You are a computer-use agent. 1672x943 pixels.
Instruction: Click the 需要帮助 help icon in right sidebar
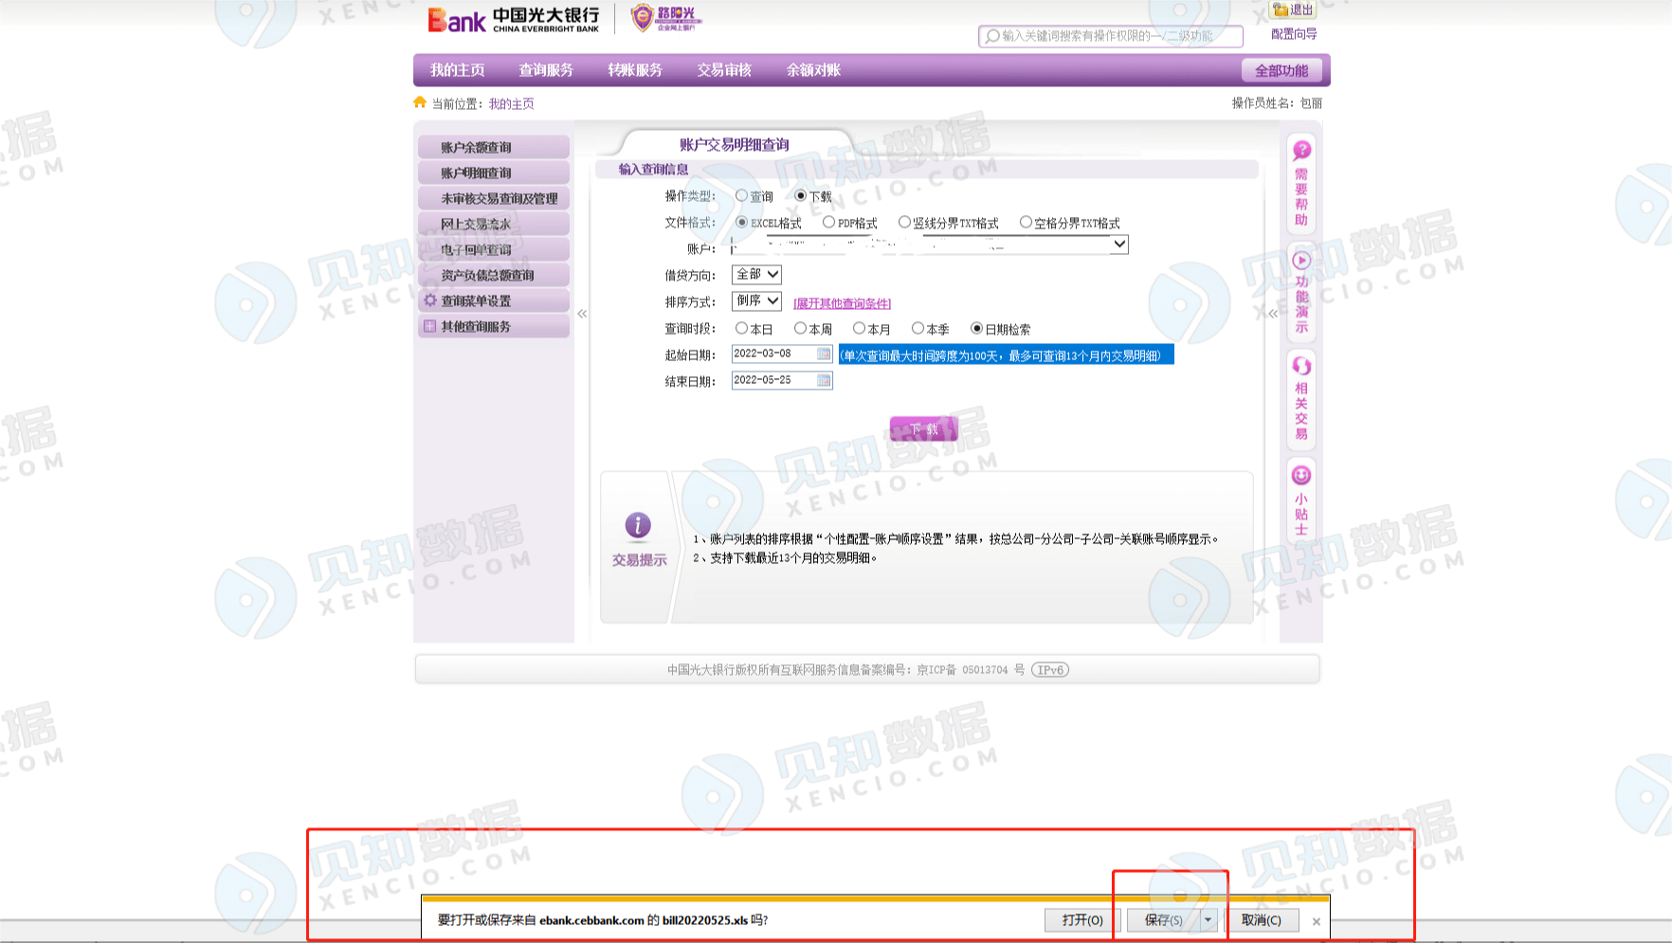(1301, 151)
